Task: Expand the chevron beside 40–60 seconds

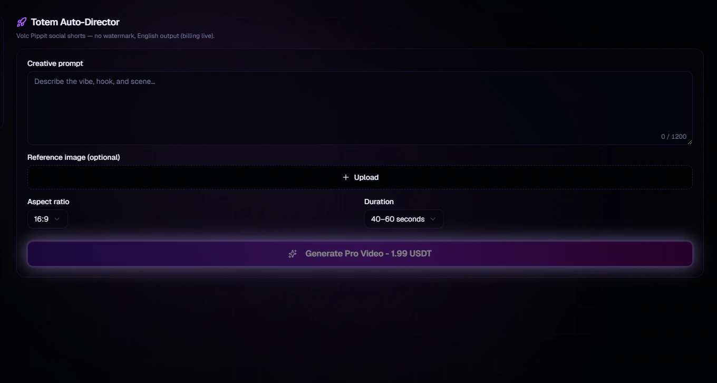Action: tap(433, 219)
